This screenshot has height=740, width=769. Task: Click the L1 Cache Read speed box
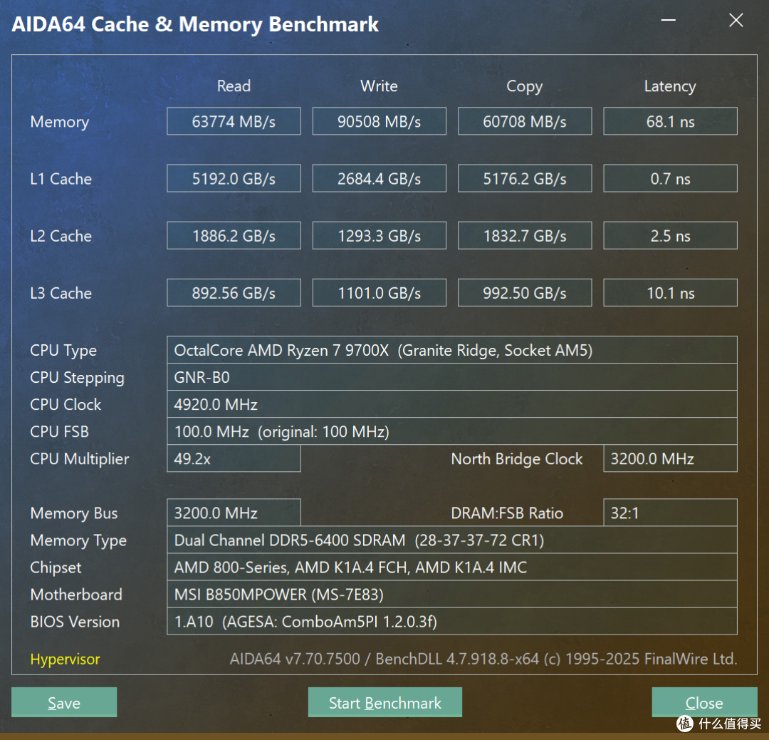(x=234, y=178)
